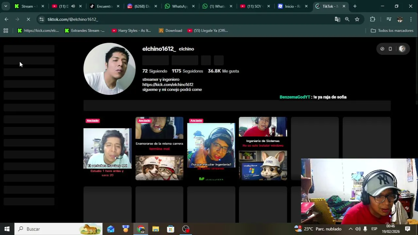Open the Extensions puzzle icon
This screenshot has height=235, width=418.
tap(373, 19)
